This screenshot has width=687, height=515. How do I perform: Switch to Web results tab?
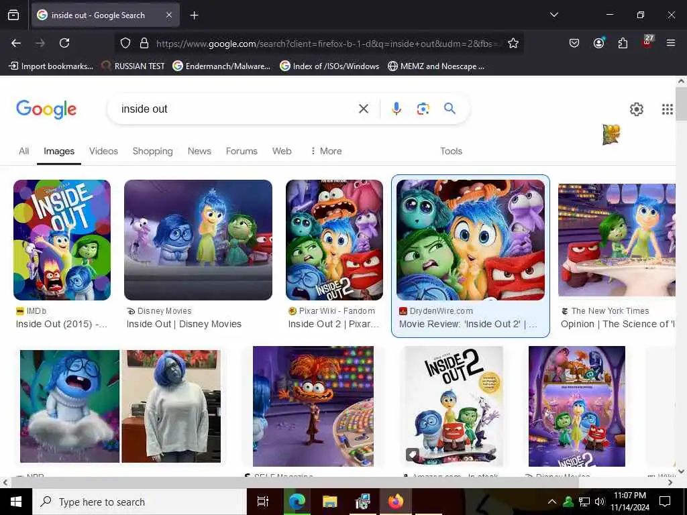coord(282,151)
